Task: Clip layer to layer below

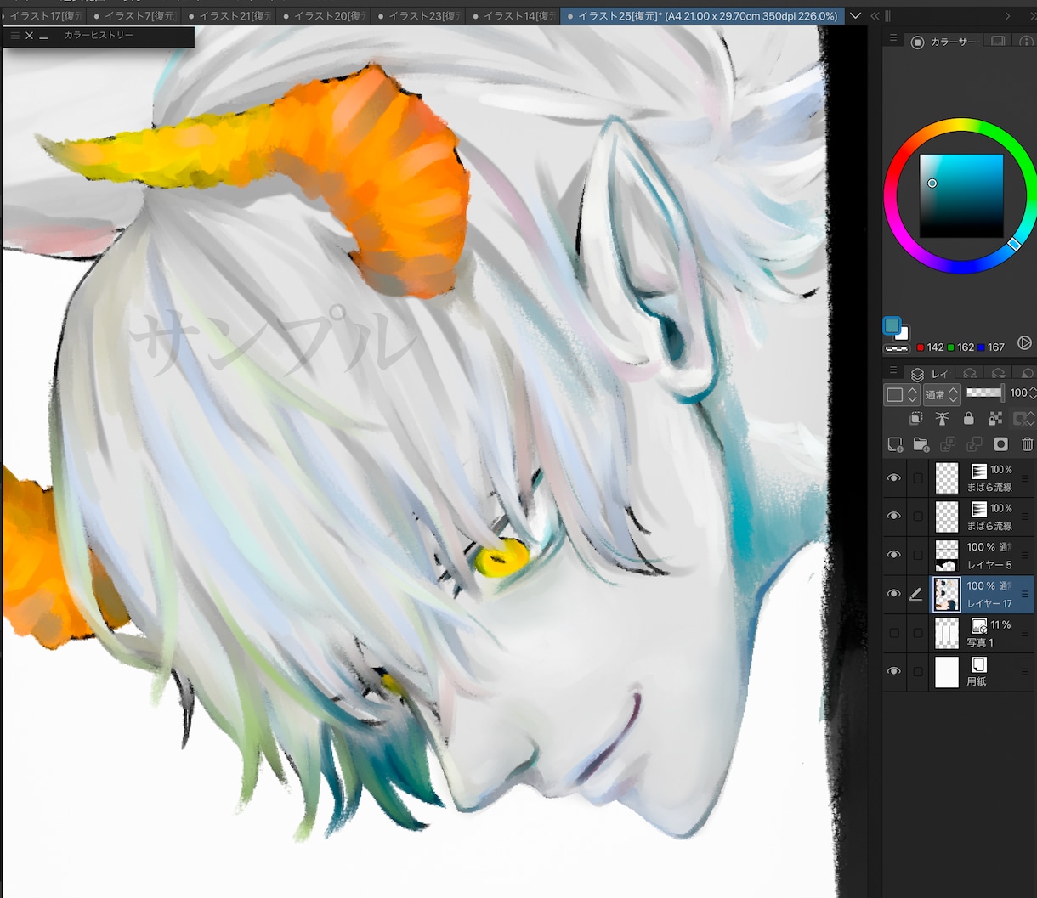Action: coord(915,419)
